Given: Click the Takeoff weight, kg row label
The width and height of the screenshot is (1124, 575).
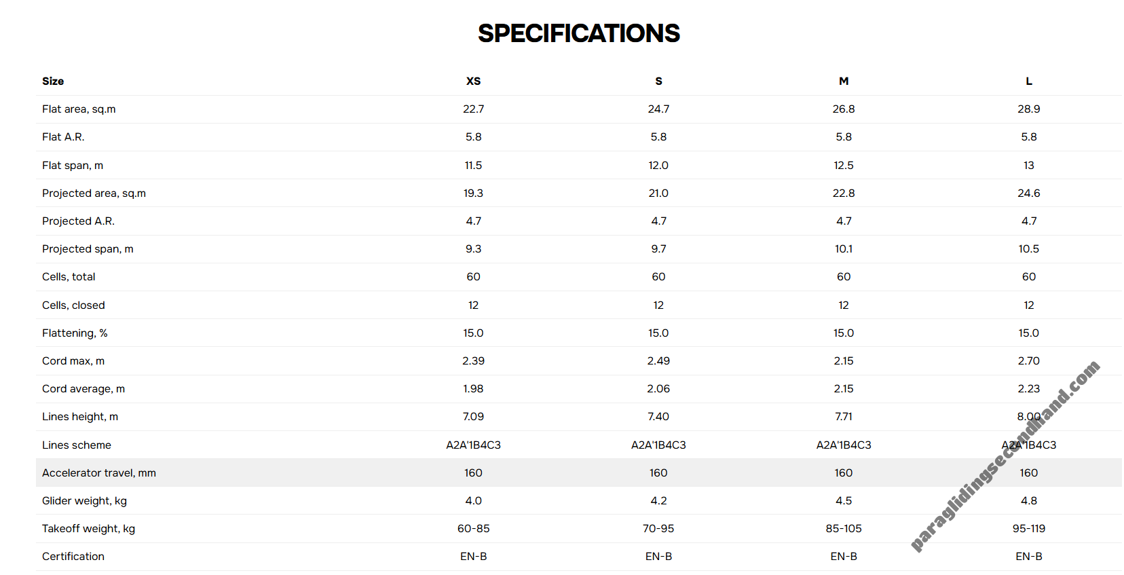Looking at the screenshot, I should click(x=88, y=529).
